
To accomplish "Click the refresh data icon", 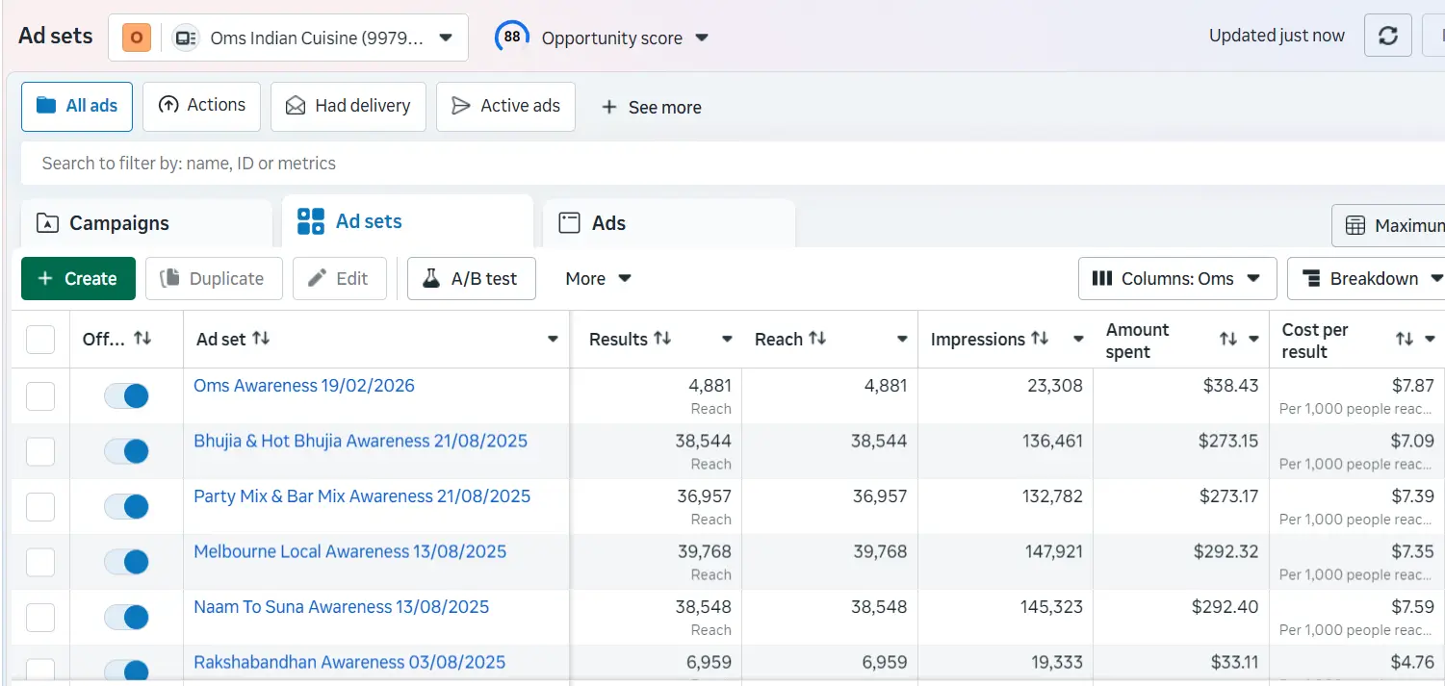I will [x=1387, y=35].
